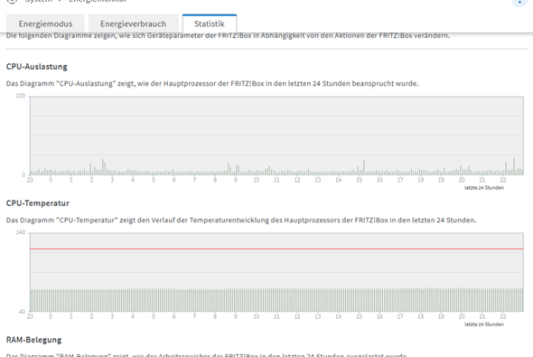Click the CPU-Temperatur bar chart
The image size is (533, 357).
click(x=276, y=272)
